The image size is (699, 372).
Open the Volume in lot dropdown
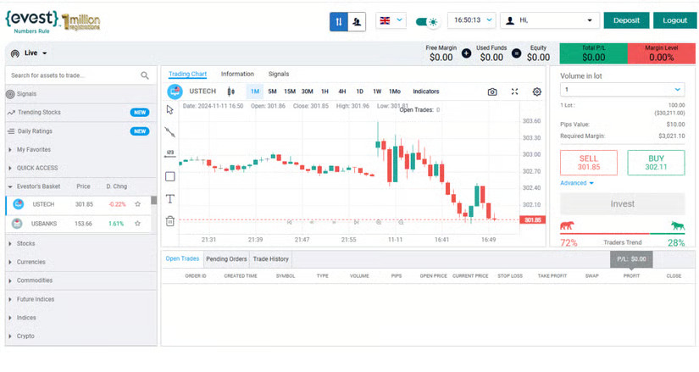point(623,90)
